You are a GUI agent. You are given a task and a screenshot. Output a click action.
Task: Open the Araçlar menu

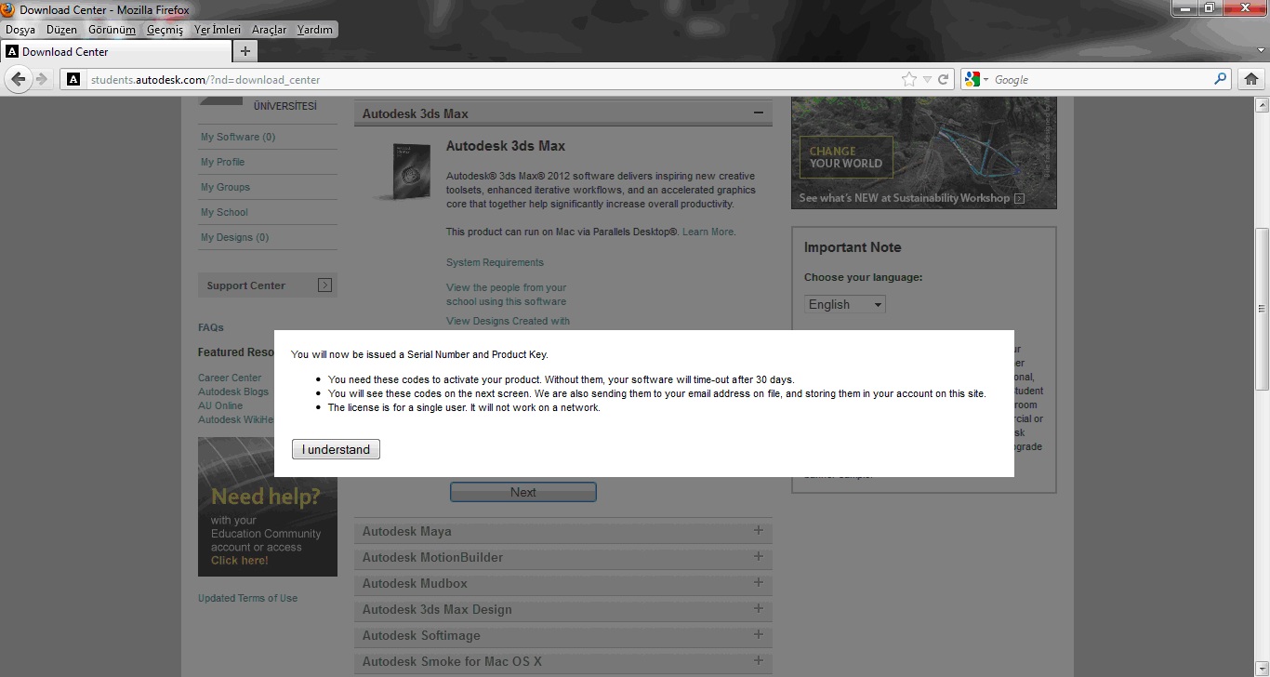270,30
